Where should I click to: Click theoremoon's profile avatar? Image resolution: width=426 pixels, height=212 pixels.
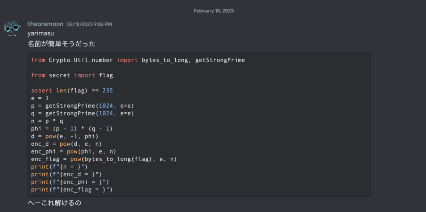coord(12,28)
